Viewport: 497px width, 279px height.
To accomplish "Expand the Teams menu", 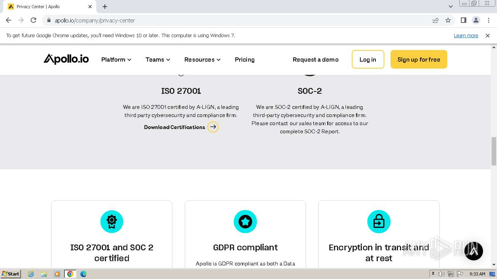I will tap(158, 59).
